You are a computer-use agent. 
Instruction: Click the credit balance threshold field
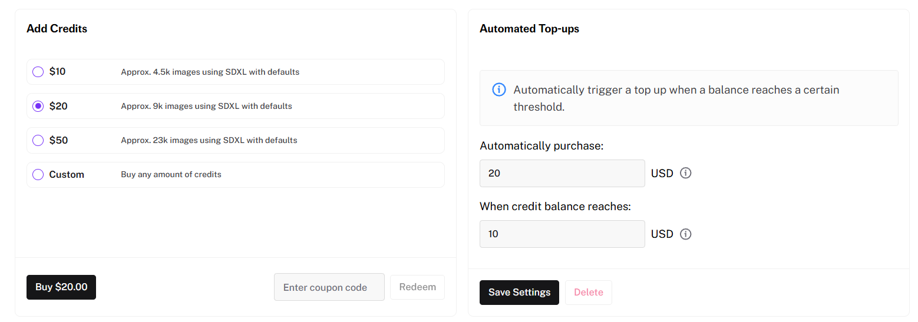point(562,234)
